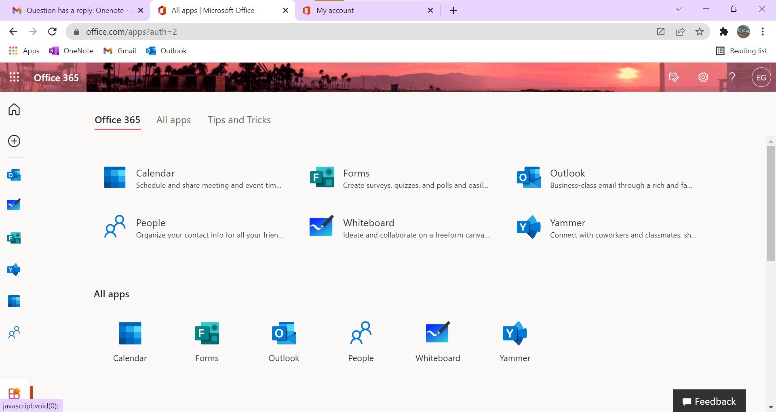Open the Apps shortcut in bookmarks bar

click(24, 51)
